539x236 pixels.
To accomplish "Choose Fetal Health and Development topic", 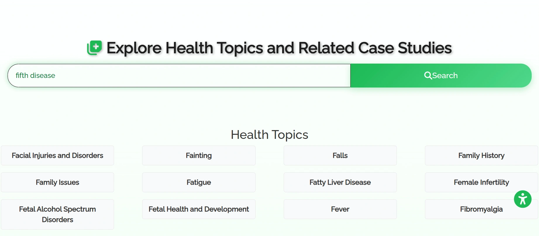I will [x=199, y=209].
